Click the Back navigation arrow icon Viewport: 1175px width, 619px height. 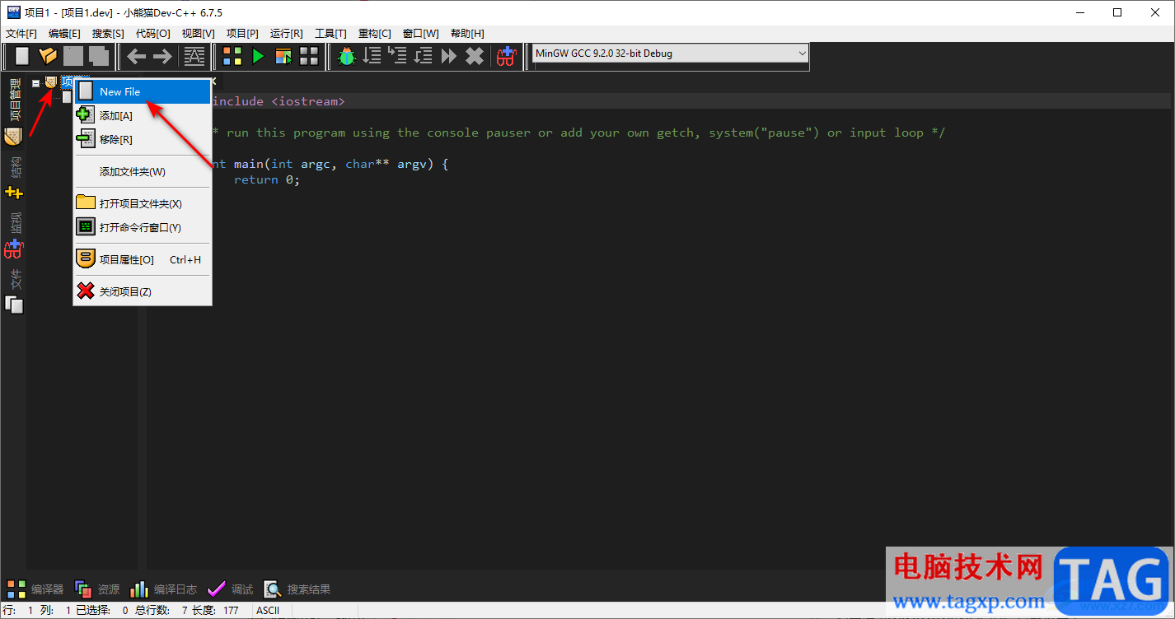pyautogui.click(x=137, y=56)
